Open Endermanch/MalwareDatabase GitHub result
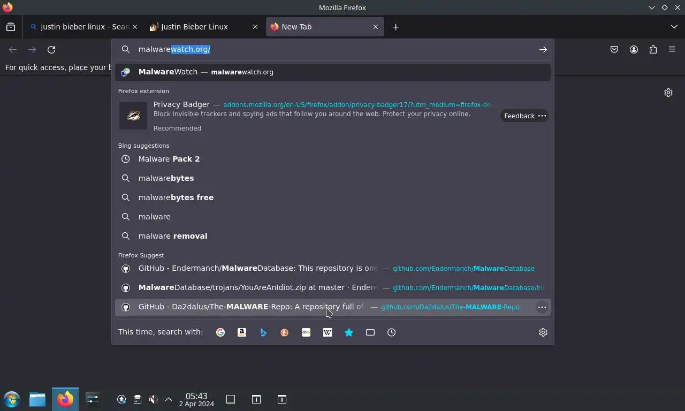The image size is (685, 411). click(333, 269)
